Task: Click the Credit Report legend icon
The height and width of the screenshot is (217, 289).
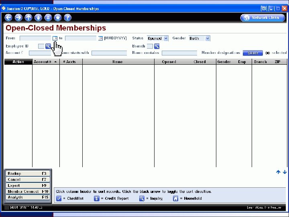Action: pos(97,199)
